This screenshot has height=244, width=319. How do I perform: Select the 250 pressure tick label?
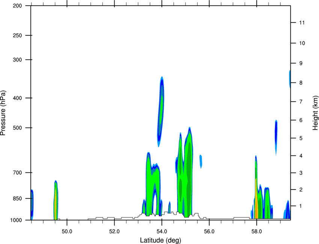point(18,35)
